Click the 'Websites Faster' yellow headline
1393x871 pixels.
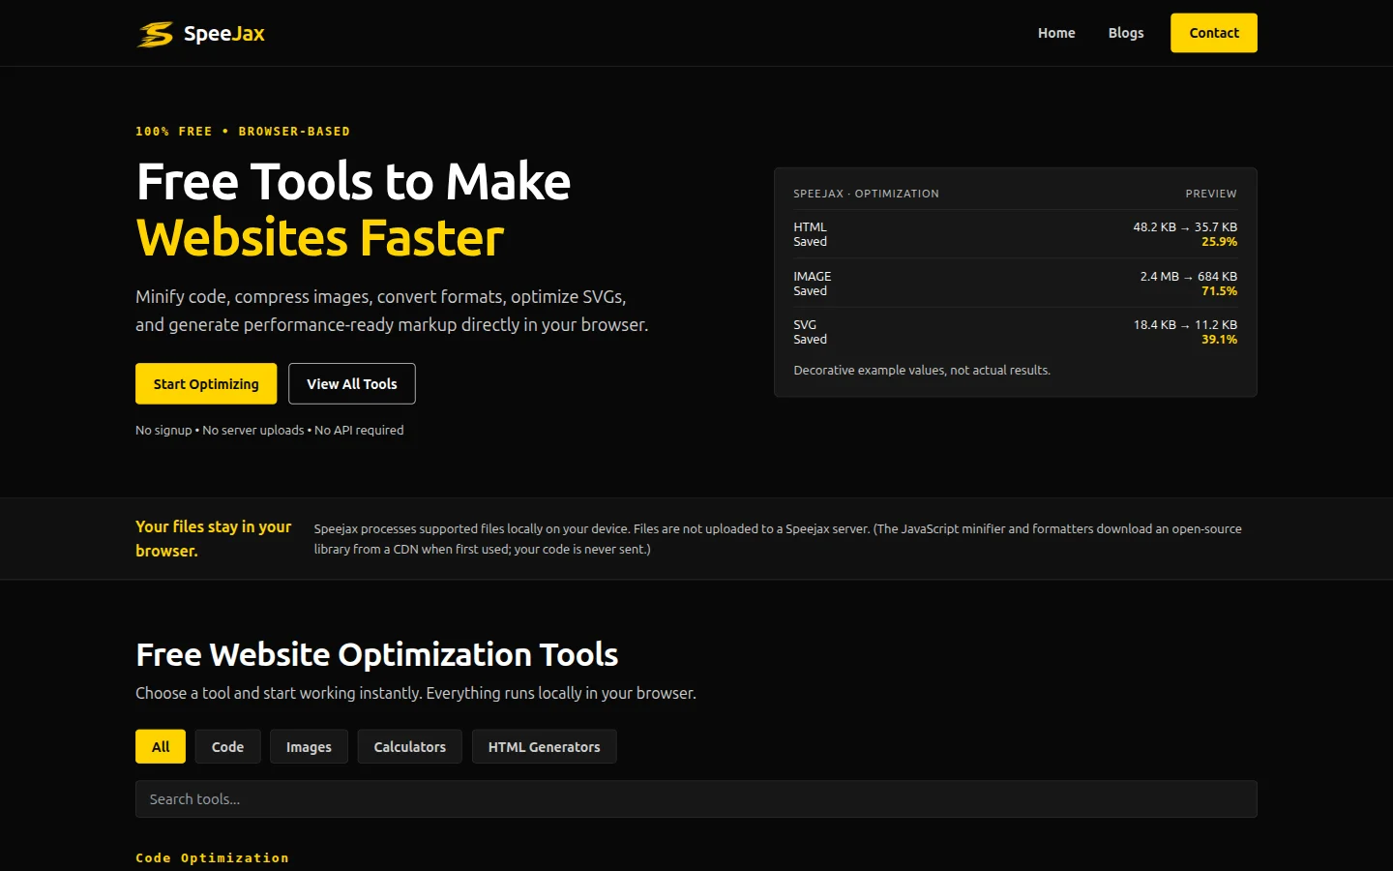[x=320, y=238]
